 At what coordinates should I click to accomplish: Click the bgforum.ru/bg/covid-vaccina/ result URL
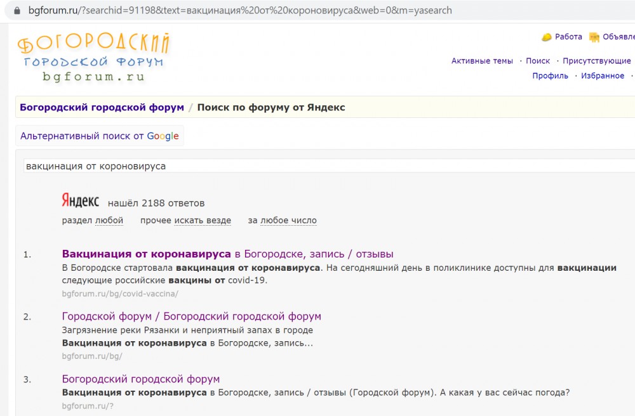[120, 294]
